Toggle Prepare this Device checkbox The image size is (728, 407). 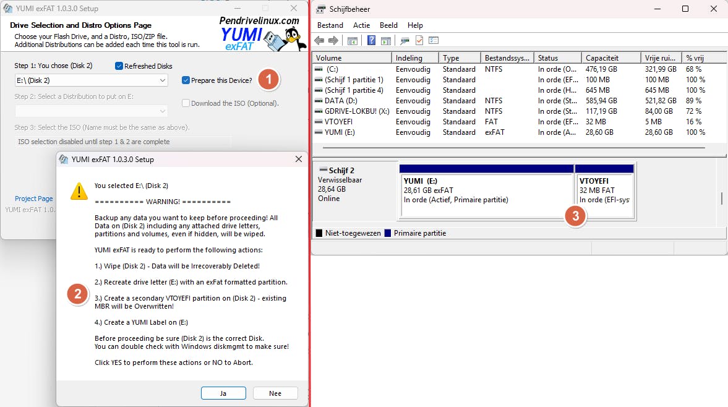pos(186,80)
